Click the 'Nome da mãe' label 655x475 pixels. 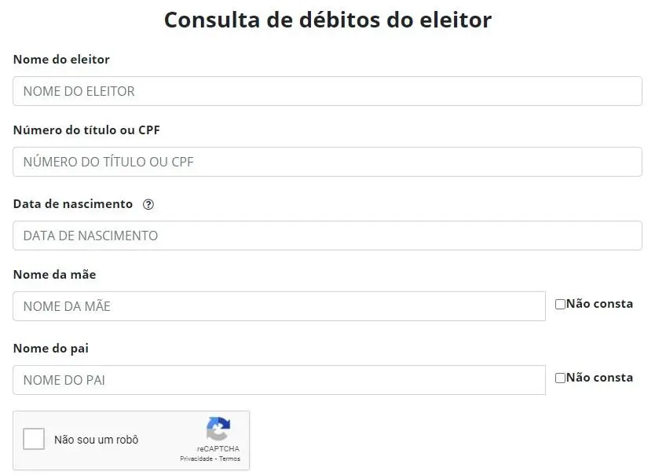[53, 274]
